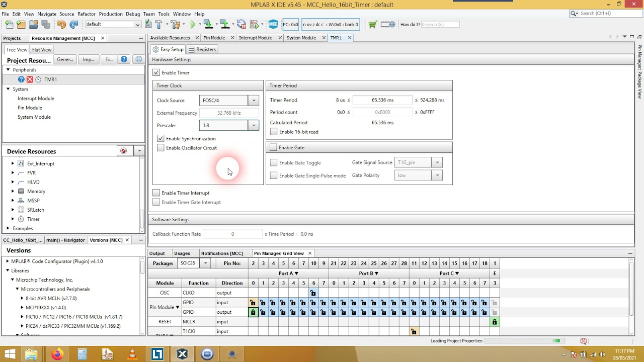This screenshot has width=644, height=362.
Task: Toggle the Enable Synchronization checkbox
Action: tap(160, 139)
